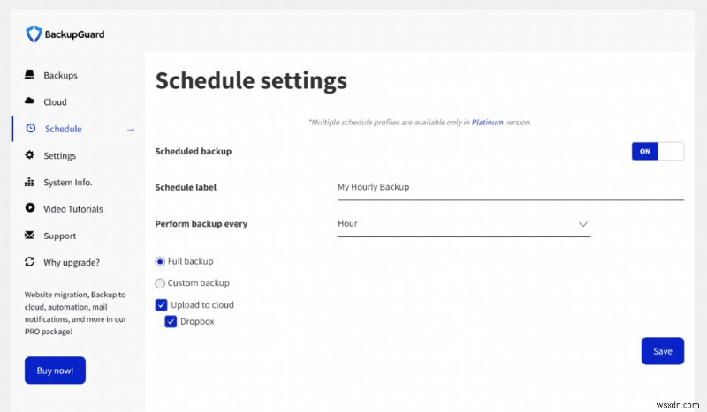This screenshot has width=707, height=412.
Task: Click the Schedule label text field
Action: coord(510,187)
